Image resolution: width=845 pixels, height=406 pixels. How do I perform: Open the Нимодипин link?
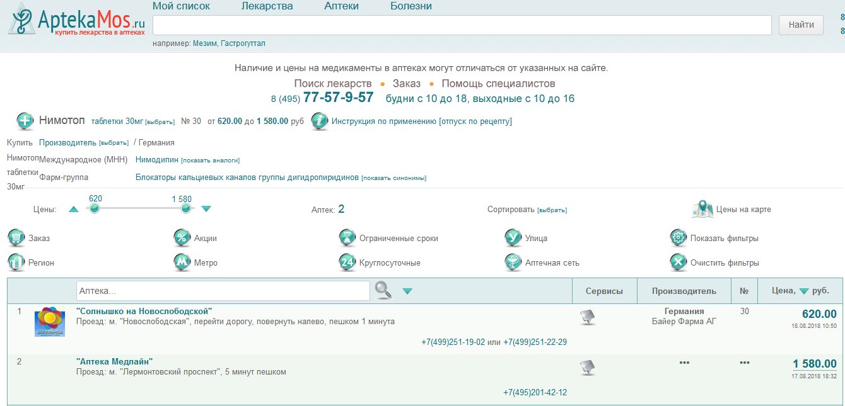[157, 160]
